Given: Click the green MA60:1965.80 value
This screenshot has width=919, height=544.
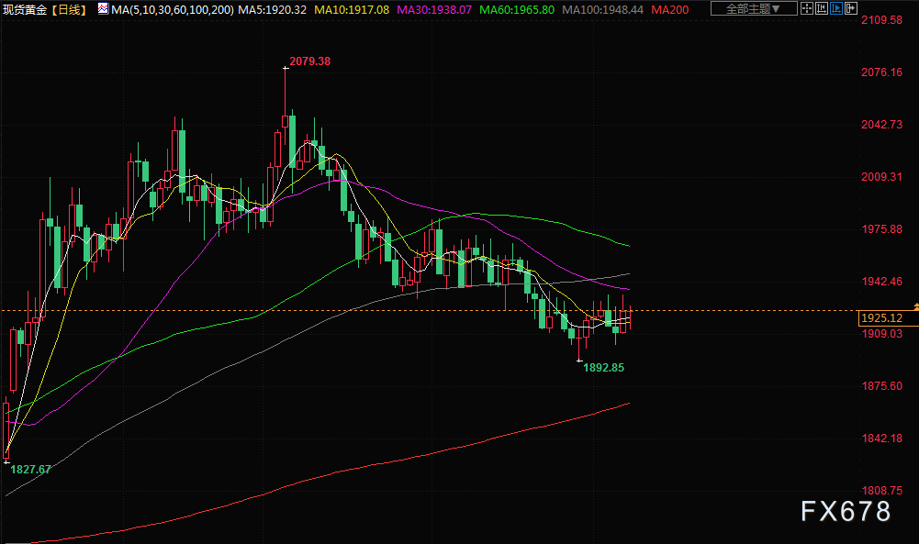Looking at the screenshot, I should pyautogui.click(x=517, y=10).
